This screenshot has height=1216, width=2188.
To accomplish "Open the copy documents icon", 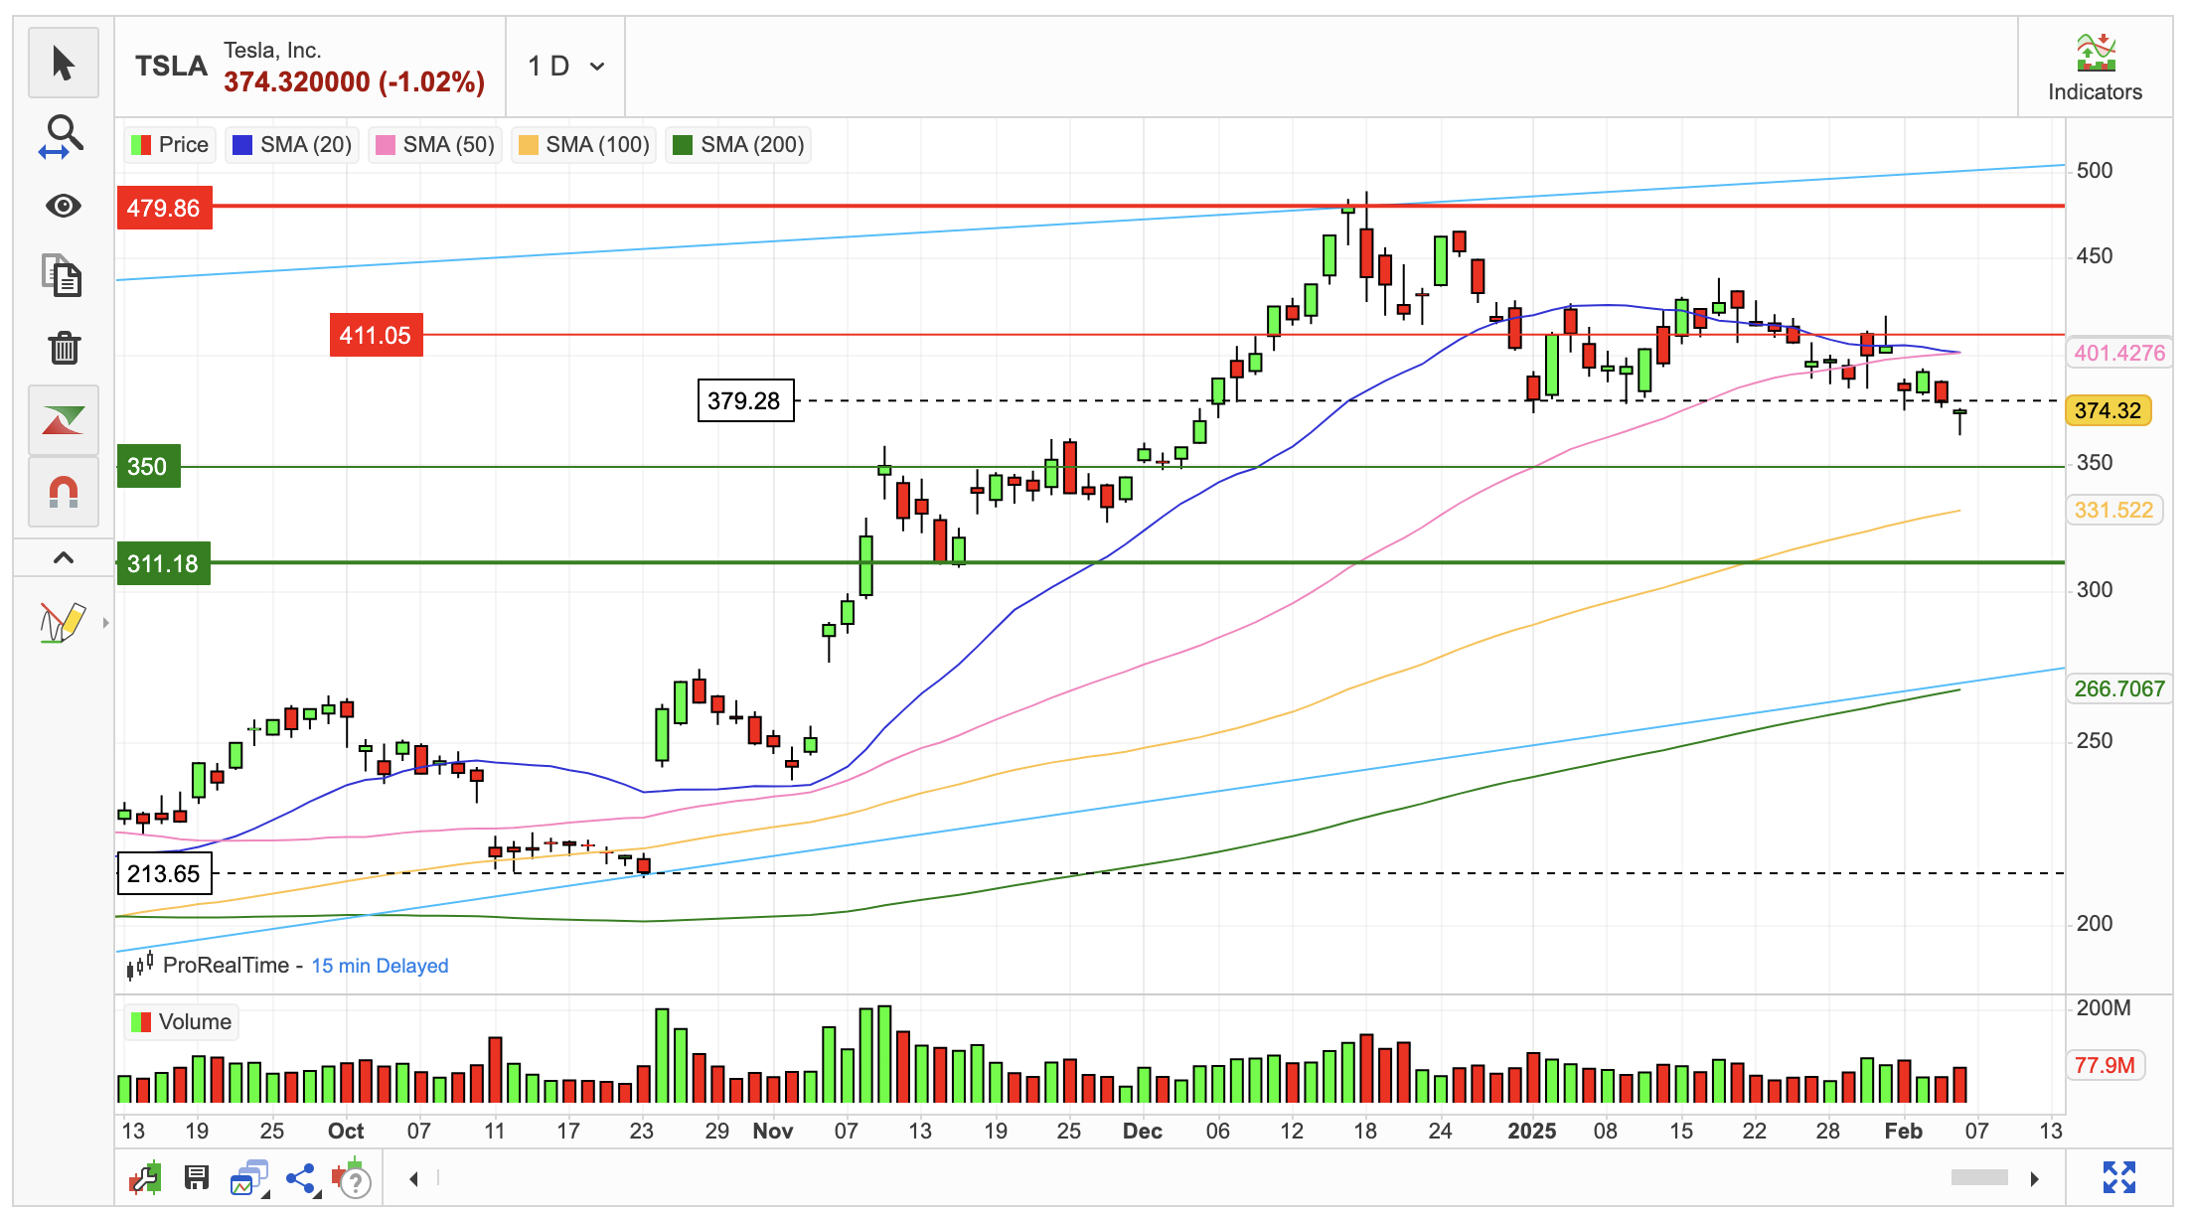I will [64, 276].
